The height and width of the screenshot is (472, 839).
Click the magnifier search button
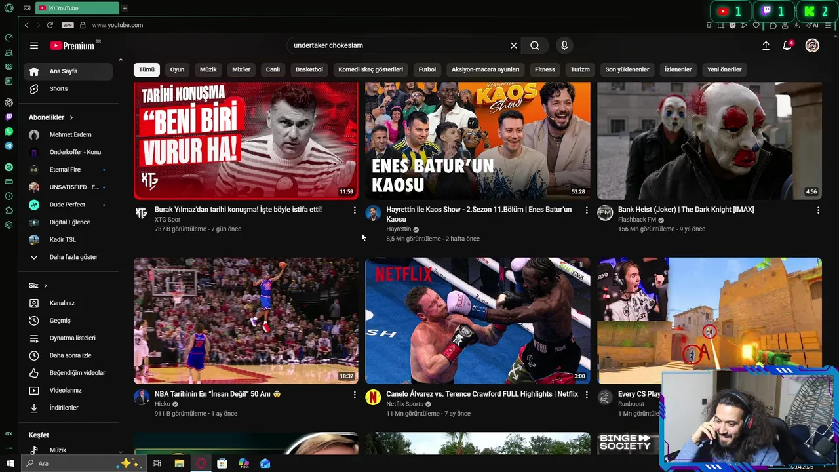coord(535,45)
